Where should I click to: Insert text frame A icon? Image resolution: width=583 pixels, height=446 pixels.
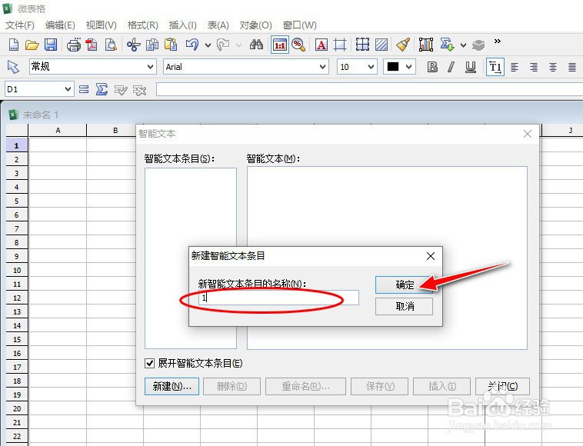(321, 45)
